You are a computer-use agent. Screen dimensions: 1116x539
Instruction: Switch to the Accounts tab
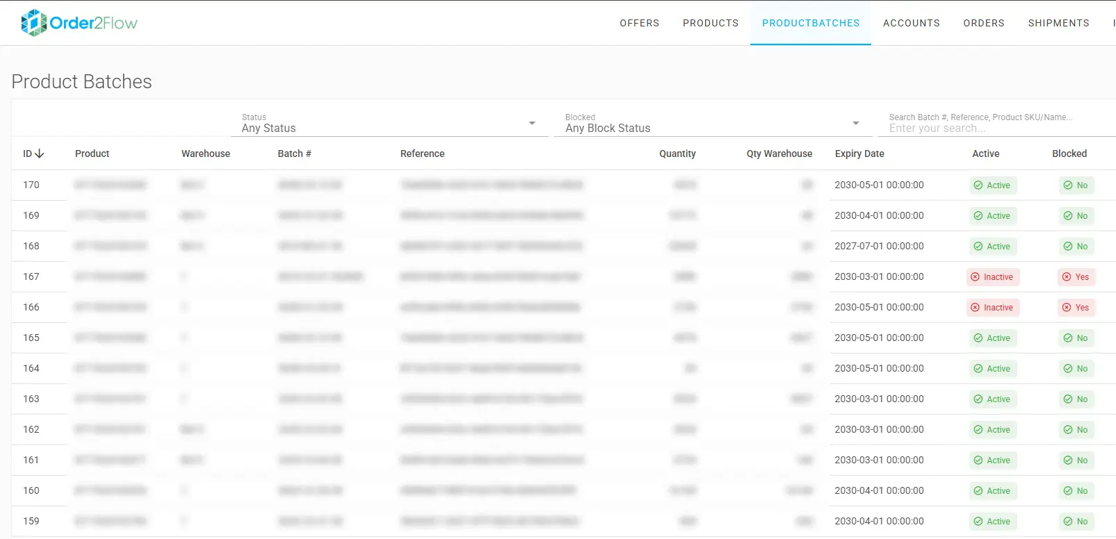912,23
